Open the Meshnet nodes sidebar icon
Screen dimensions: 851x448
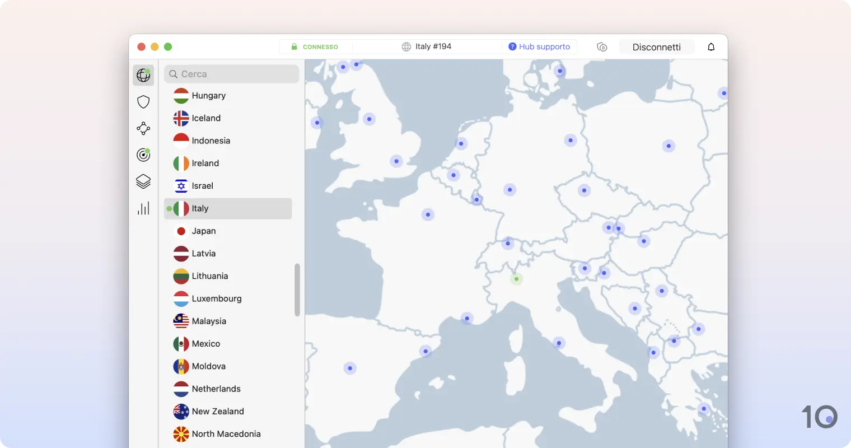143,128
